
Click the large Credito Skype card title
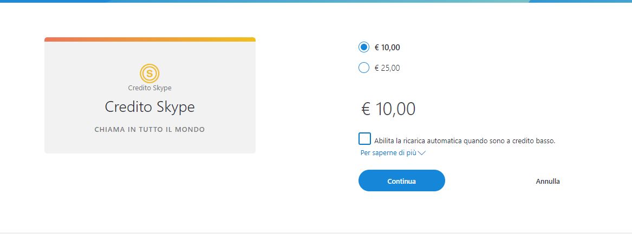pyautogui.click(x=149, y=107)
